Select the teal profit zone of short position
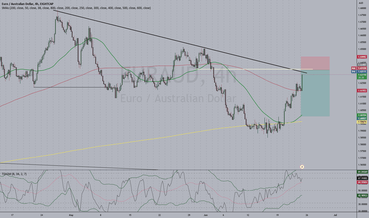369x218 pixels. [315, 93]
